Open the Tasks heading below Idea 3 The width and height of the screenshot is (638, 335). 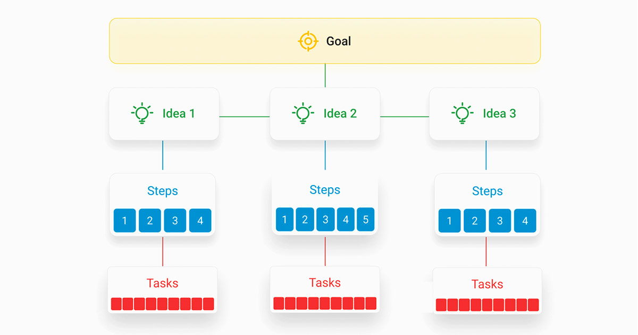487,284
